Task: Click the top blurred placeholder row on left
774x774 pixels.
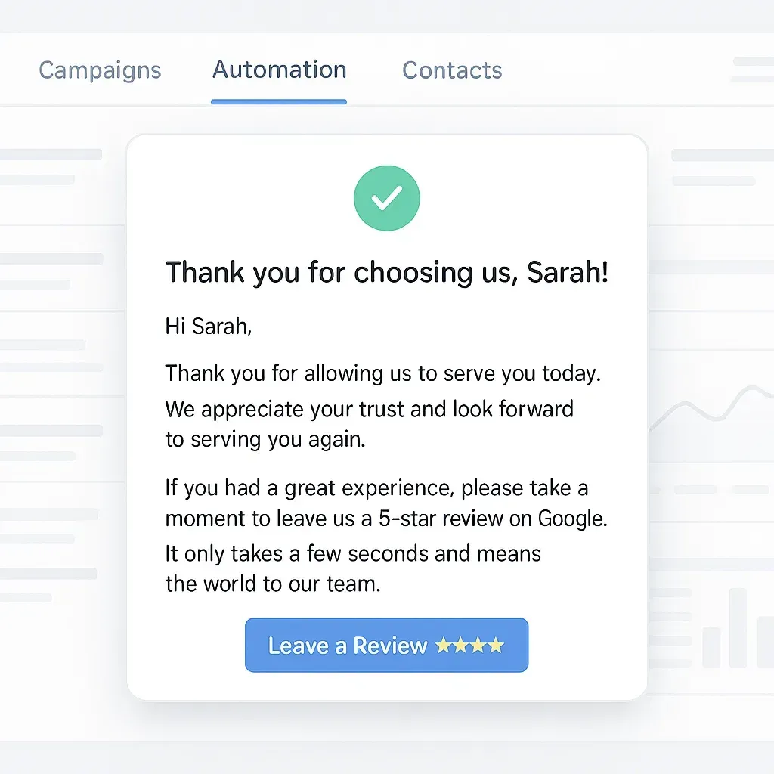Action: 51,154
